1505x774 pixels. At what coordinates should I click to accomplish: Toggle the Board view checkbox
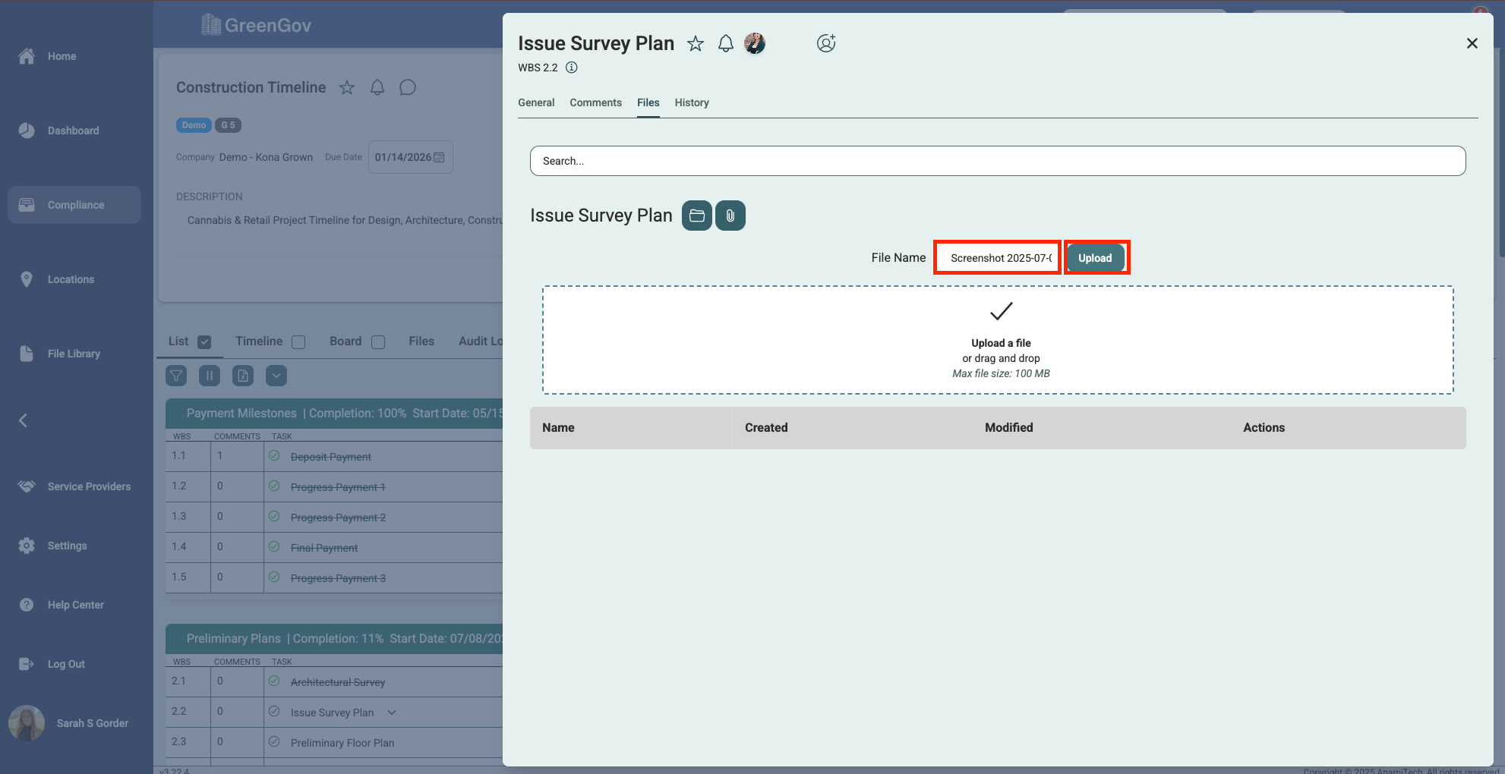pyautogui.click(x=378, y=342)
